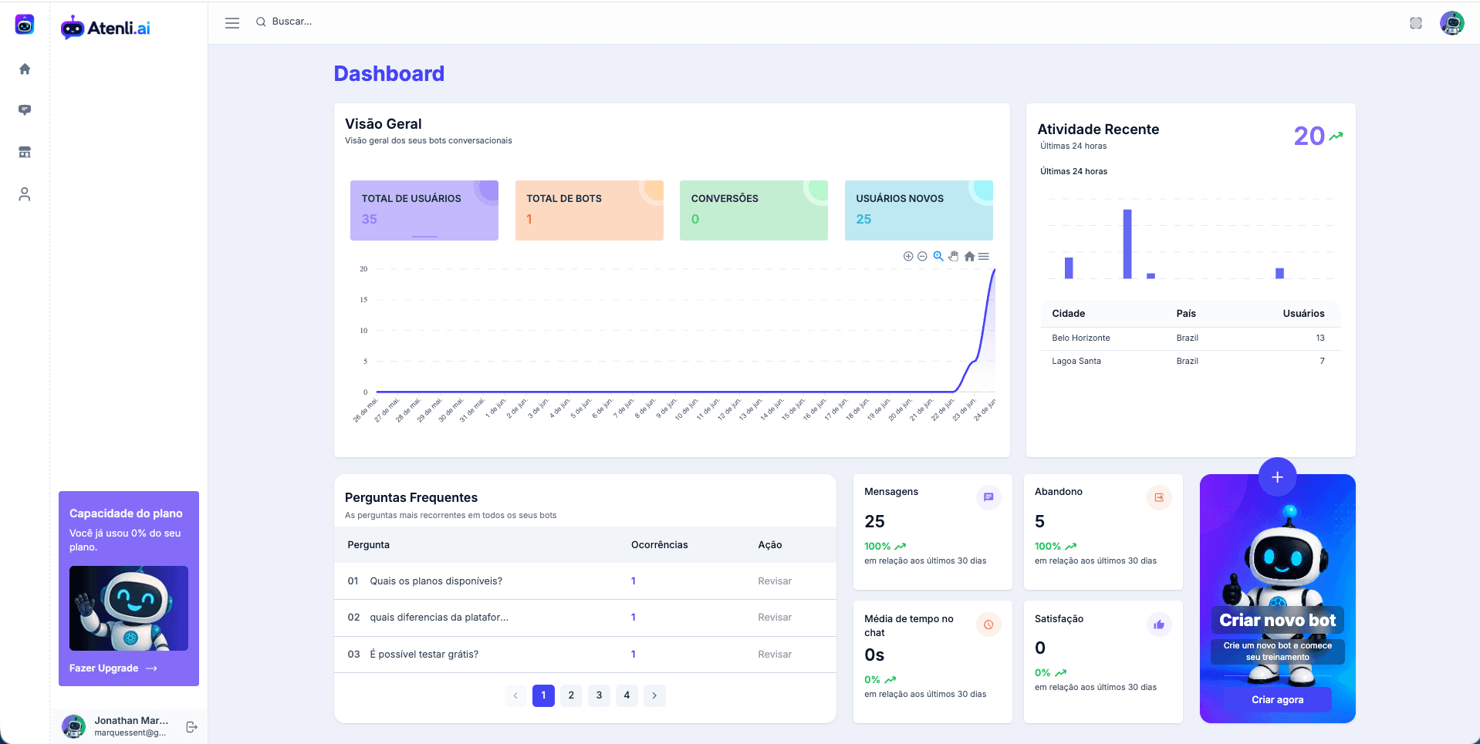
Task: Go to pagination page 2
Action: coord(571,695)
